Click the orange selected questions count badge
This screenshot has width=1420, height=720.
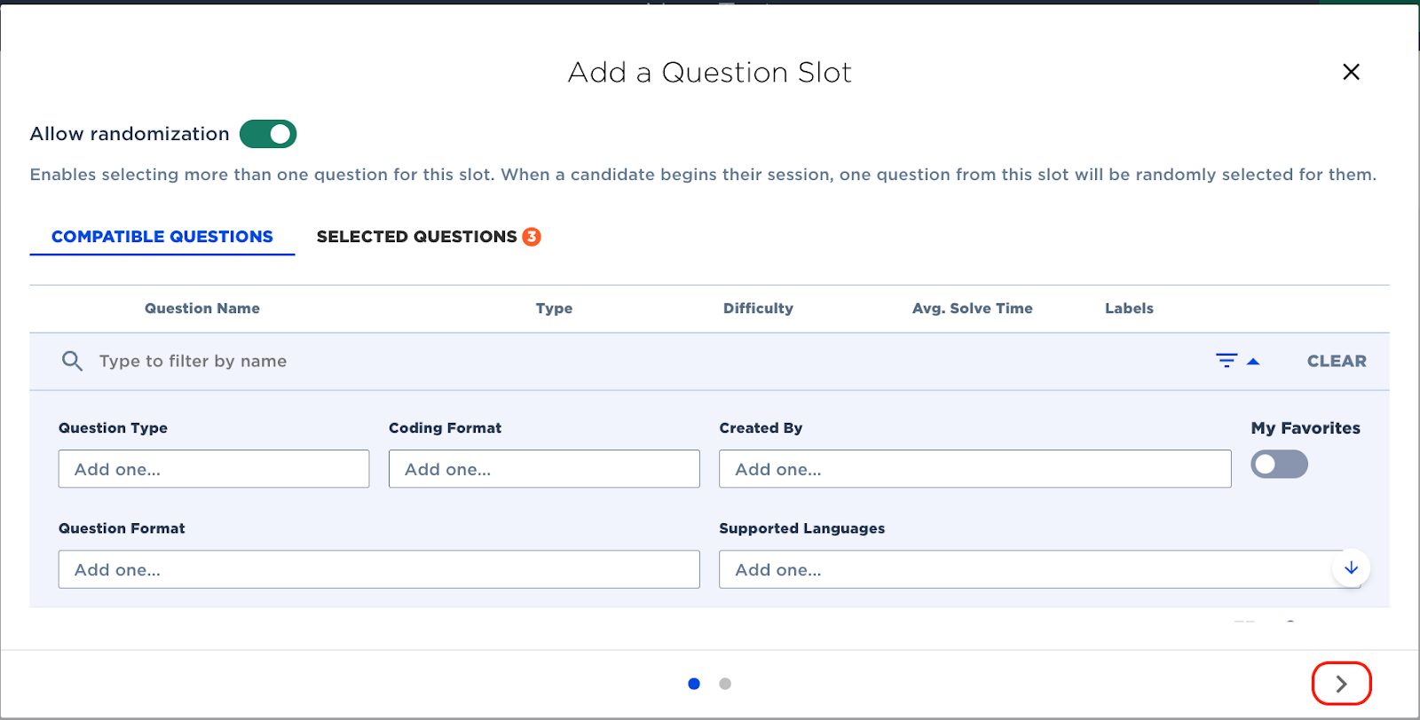532,237
